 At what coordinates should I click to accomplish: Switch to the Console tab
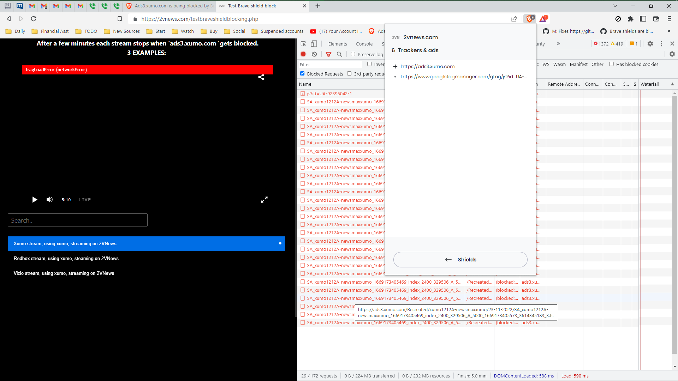click(364, 44)
